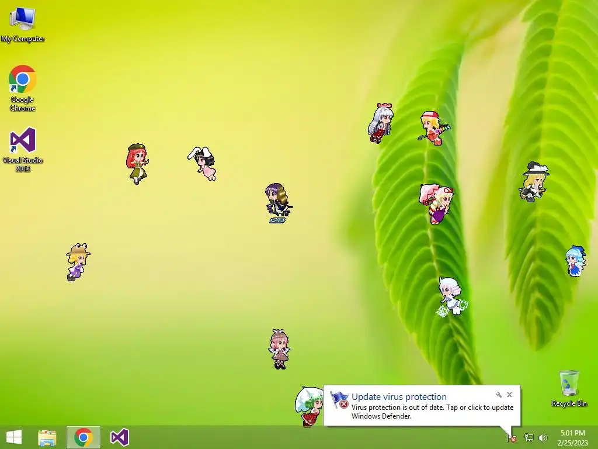This screenshot has width=598, height=449.
Task: Click the purple-haired mascot at center
Action: [279, 203]
